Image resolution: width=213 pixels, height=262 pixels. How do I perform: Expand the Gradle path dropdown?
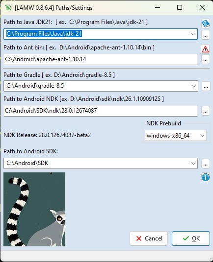pyautogui.click(x=194, y=86)
